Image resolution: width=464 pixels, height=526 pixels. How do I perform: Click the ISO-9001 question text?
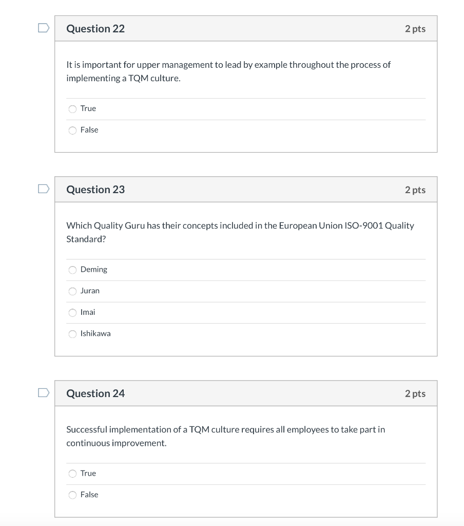point(240,232)
